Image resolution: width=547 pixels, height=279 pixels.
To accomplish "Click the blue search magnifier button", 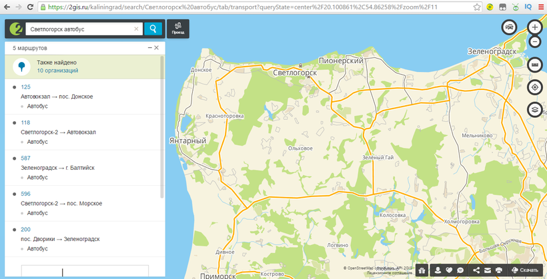I will coord(153,29).
